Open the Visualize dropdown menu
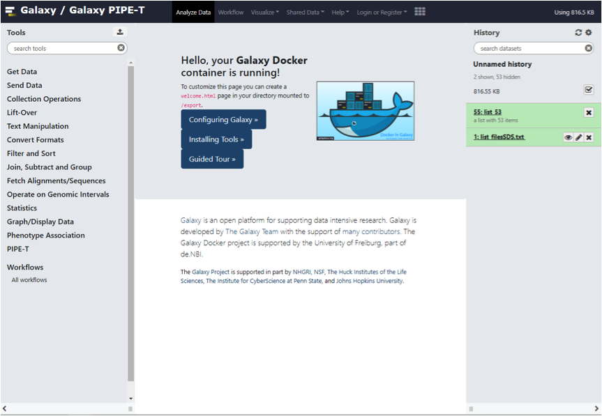Screen dimensions: 602x416 265,13
